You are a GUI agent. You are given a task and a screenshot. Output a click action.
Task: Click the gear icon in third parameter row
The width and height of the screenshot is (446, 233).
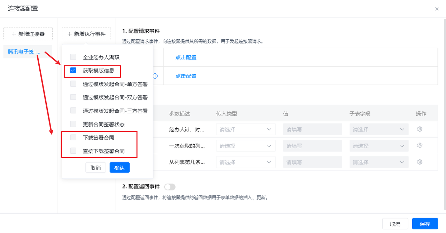point(420,162)
